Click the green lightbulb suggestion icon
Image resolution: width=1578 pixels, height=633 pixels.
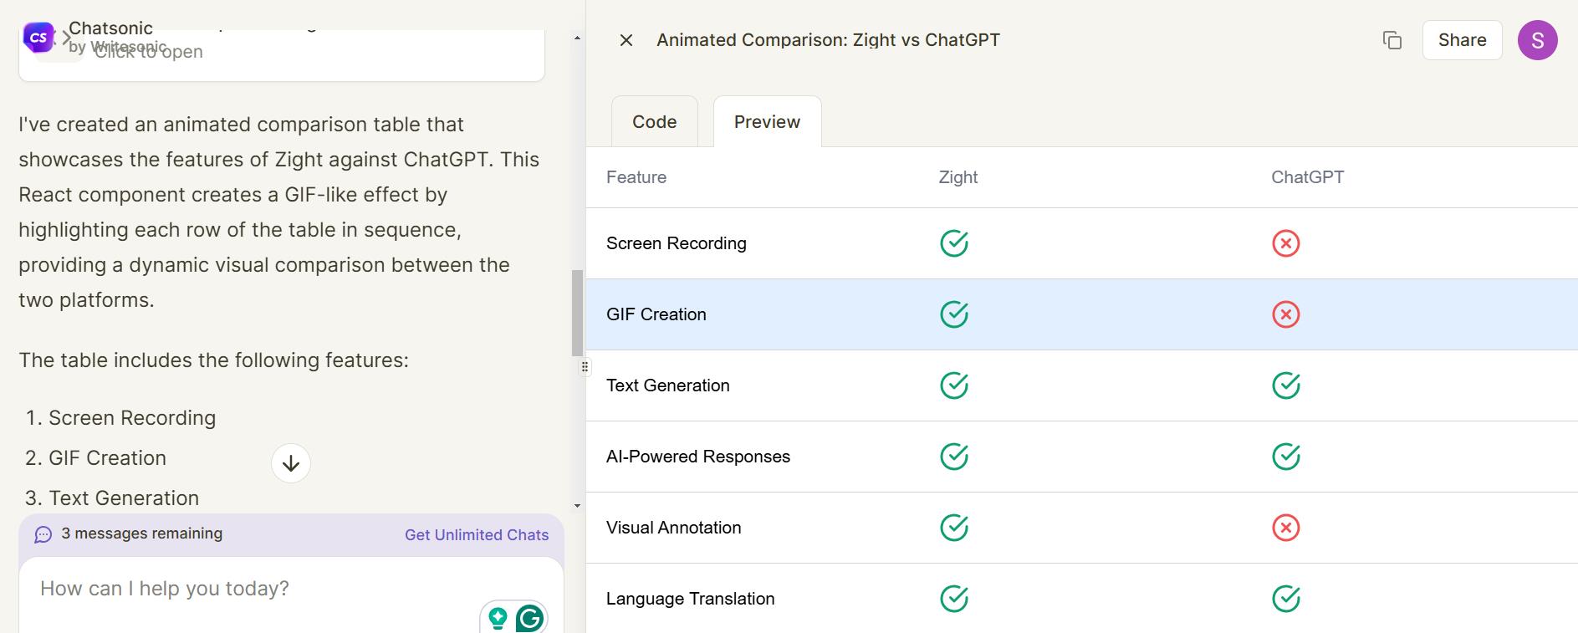click(x=498, y=618)
